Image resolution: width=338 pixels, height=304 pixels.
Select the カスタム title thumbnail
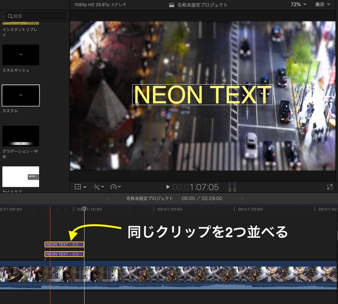(x=21, y=95)
